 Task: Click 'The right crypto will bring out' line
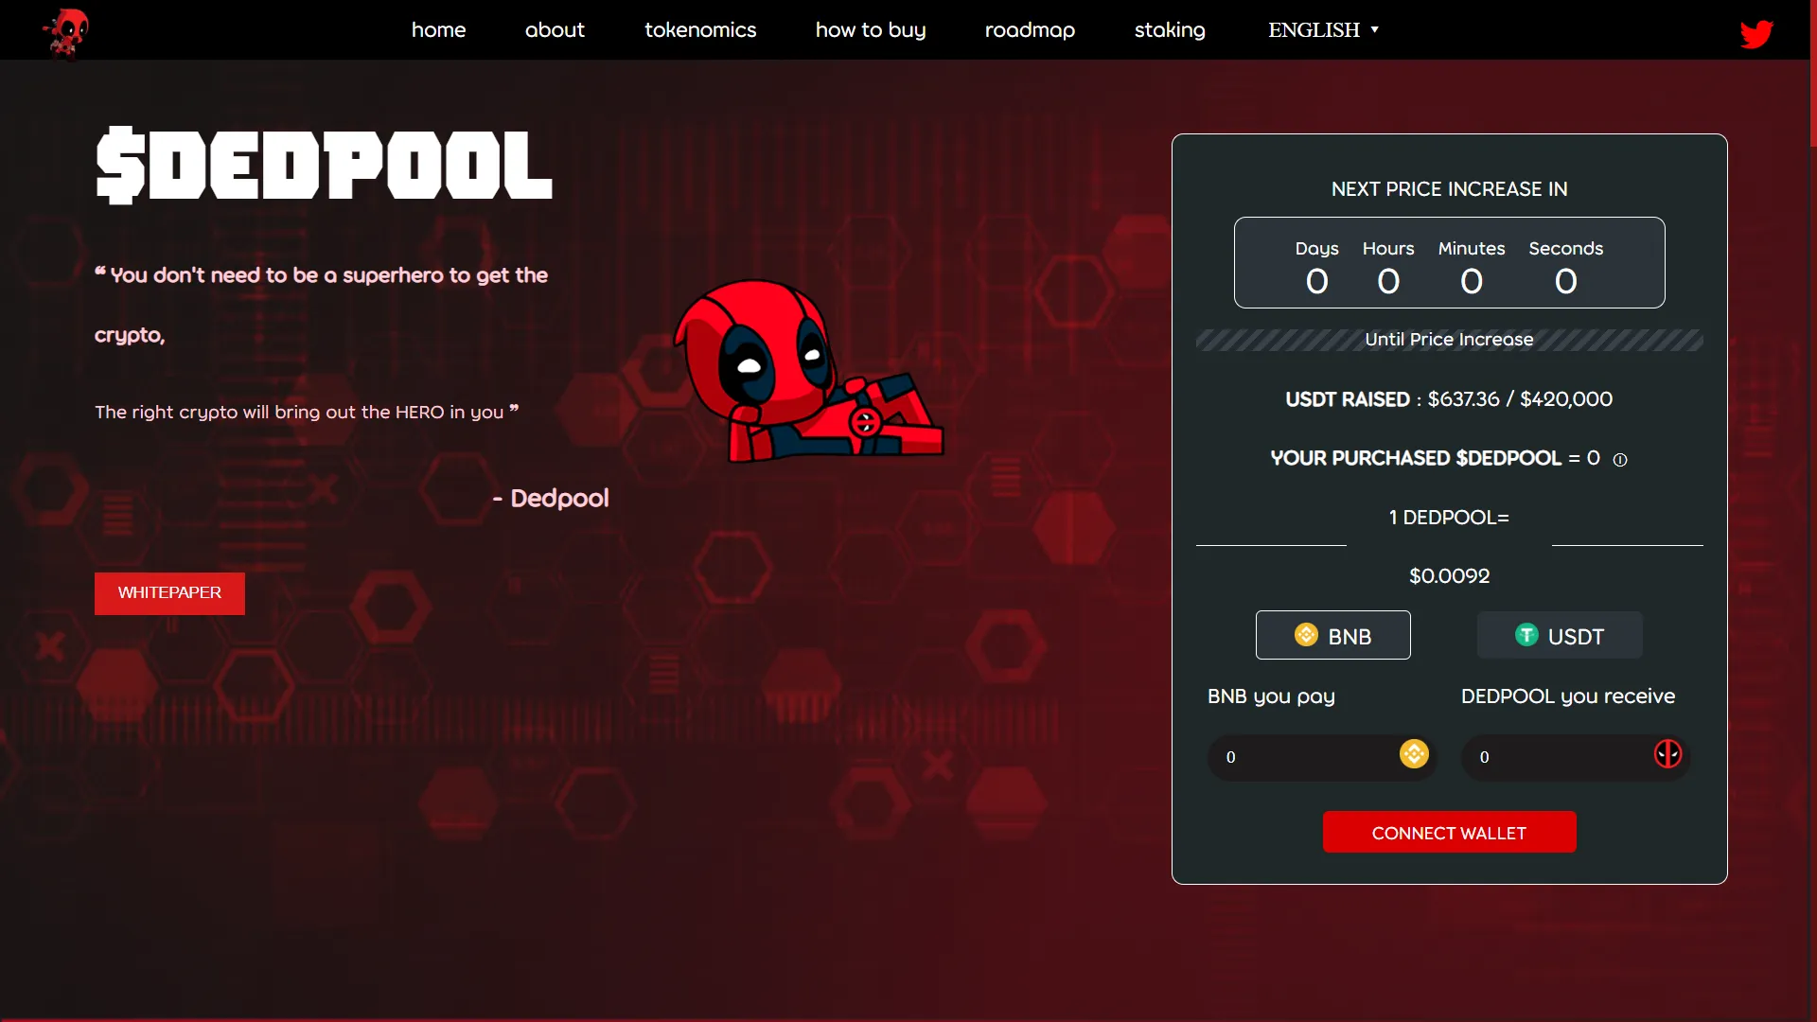[x=307, y=413]
